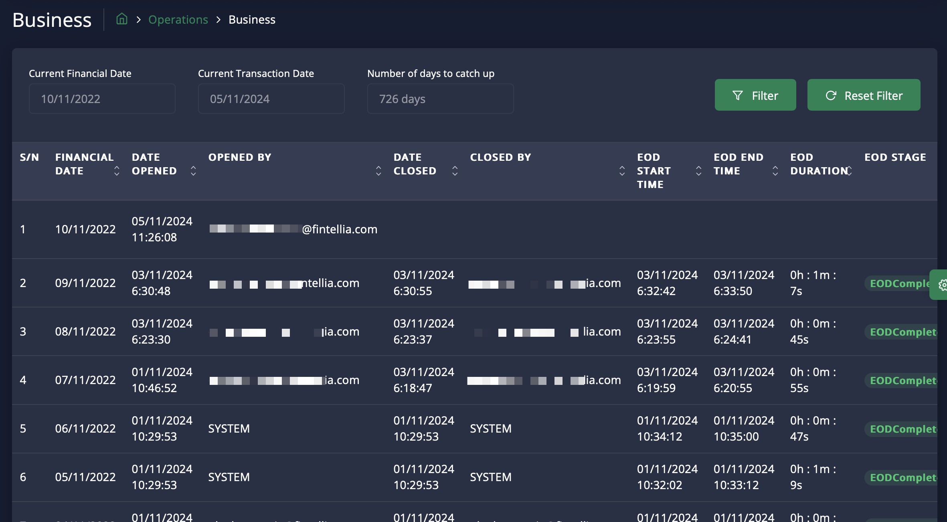The height and width of the screenshot is (522, 947).
Task: Select the row with financial date 10/11/2022
Action: tap(85, 229)
